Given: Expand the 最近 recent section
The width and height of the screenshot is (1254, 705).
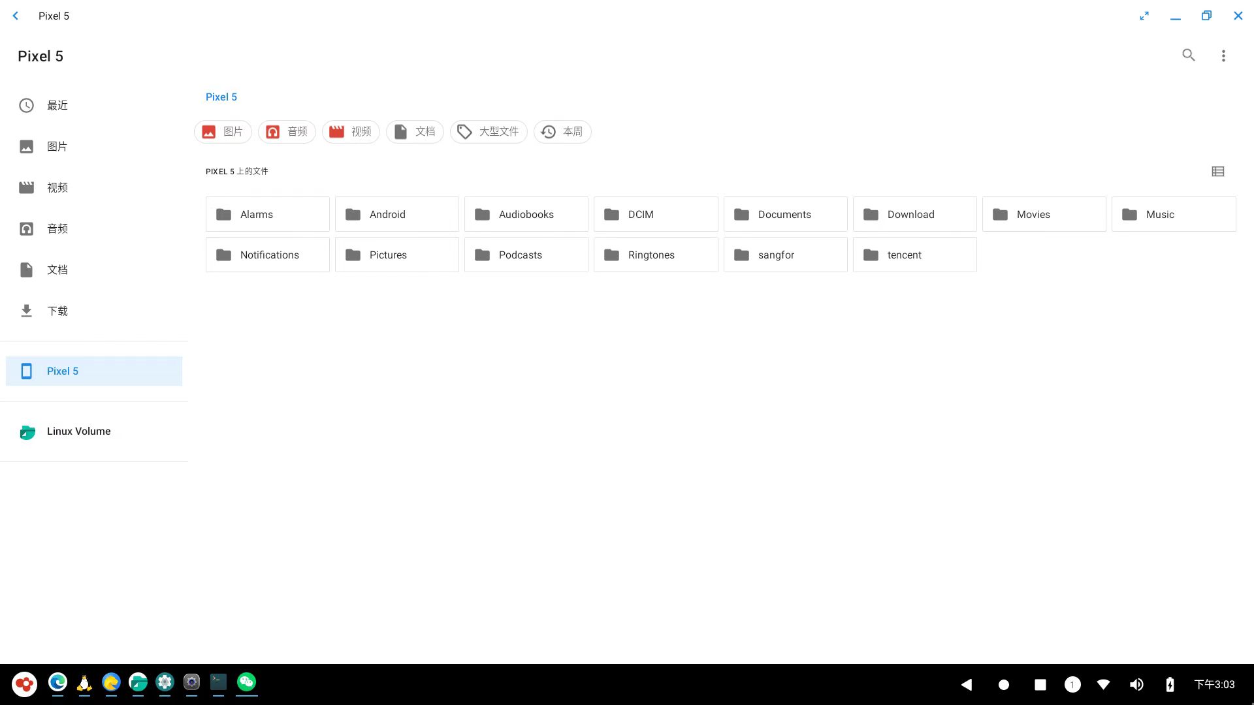Looking at the screenshot, I should pos(57,105).
